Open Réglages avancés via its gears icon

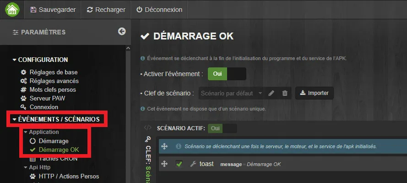click(24, 81)
